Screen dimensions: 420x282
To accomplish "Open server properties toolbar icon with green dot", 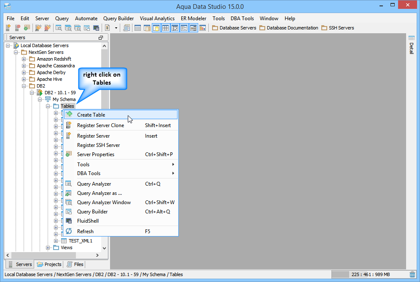I will [x=27, y=27].
